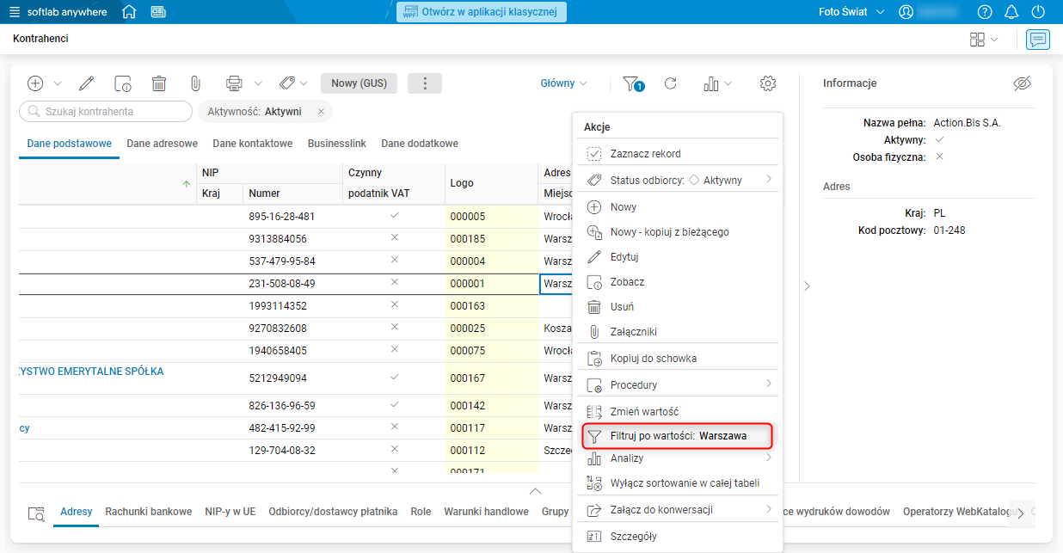Choose Wyłącz sortowanie w całej tabeli
Viewport: 1063px width, 553px height.
coord(677,482)
